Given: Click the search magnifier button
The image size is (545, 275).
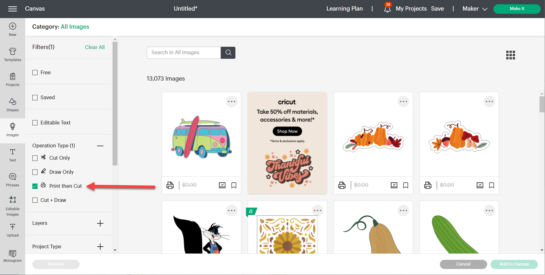Looking at the screenshot, I should coord(228,53).
